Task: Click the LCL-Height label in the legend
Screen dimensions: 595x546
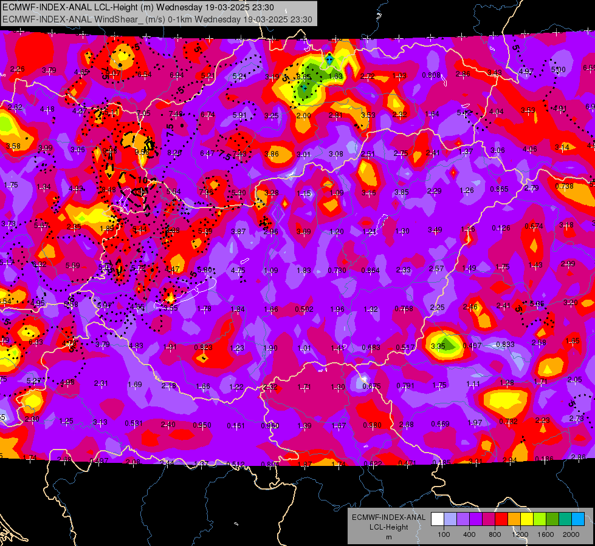Action: [388, 527]
